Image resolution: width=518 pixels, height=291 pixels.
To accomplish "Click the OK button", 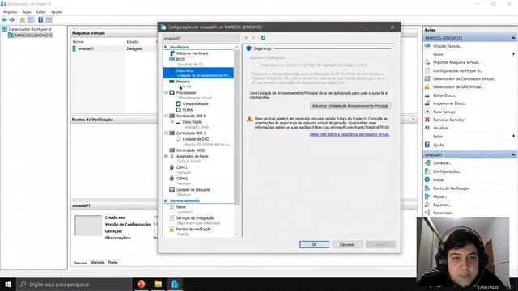I will (314, 244).
